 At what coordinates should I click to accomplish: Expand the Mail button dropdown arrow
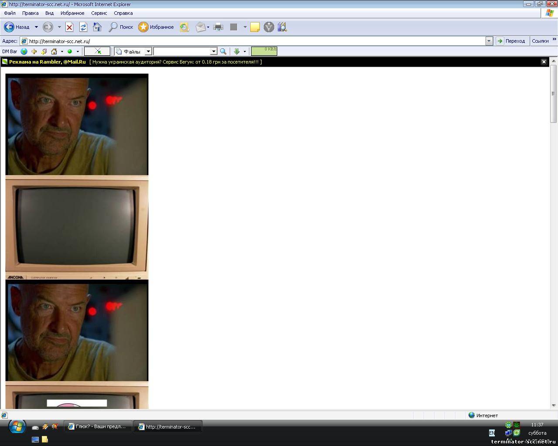tap(208, 27)
